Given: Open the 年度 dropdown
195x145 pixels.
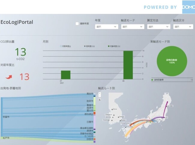Looking at the screenshot, I should 106,27.
